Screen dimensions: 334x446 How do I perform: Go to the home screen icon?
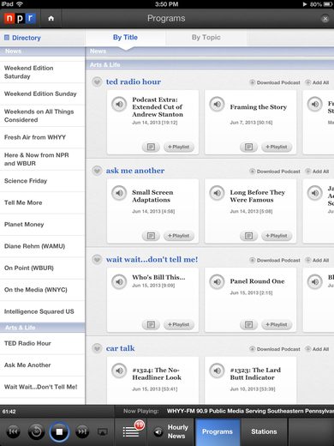tap(51, 19)
